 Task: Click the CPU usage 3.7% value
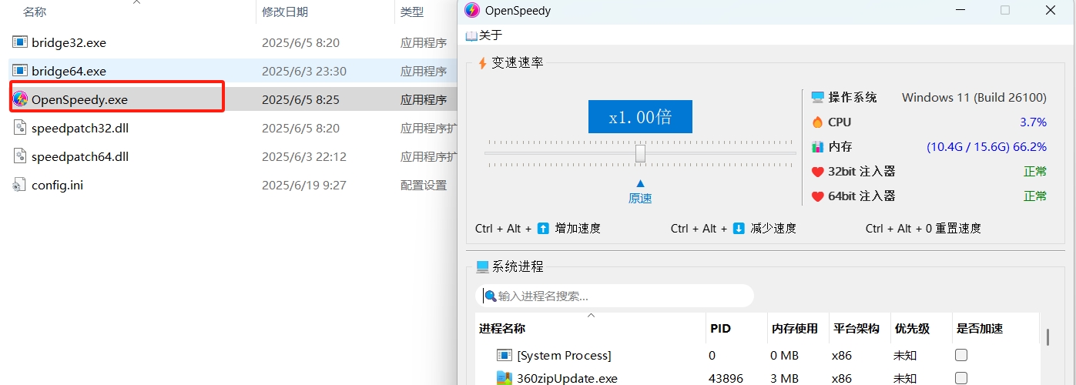[x=1033, y=122]
